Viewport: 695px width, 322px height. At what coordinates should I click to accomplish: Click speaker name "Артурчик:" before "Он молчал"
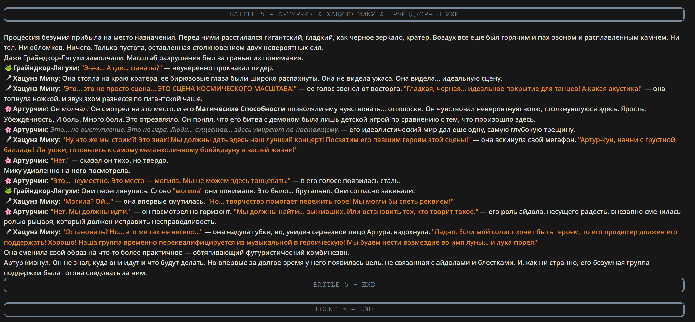[x=31, y=109]
